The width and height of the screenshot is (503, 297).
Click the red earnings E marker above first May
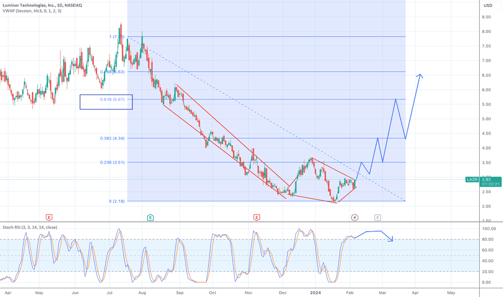tap(49, 218)
